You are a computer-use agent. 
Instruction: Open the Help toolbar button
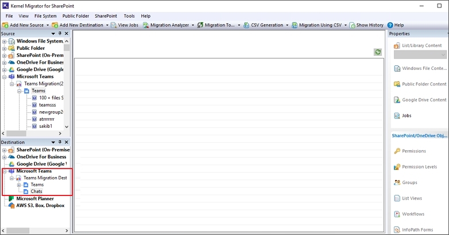(396, 25)
